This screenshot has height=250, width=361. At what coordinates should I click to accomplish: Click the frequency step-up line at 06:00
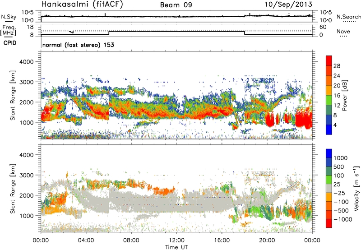(109, 33)
